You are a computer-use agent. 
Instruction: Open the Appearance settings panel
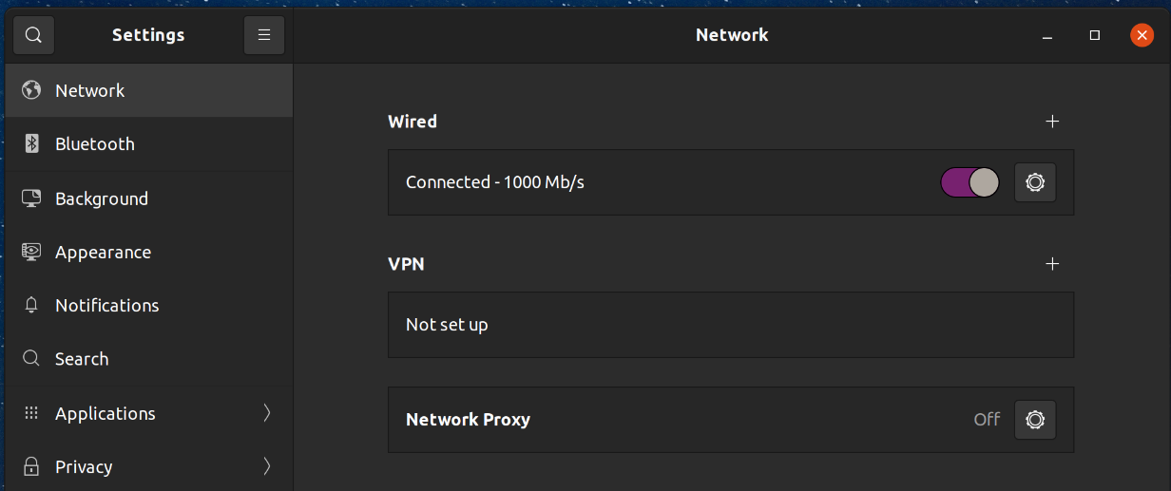tap(103, 253)
